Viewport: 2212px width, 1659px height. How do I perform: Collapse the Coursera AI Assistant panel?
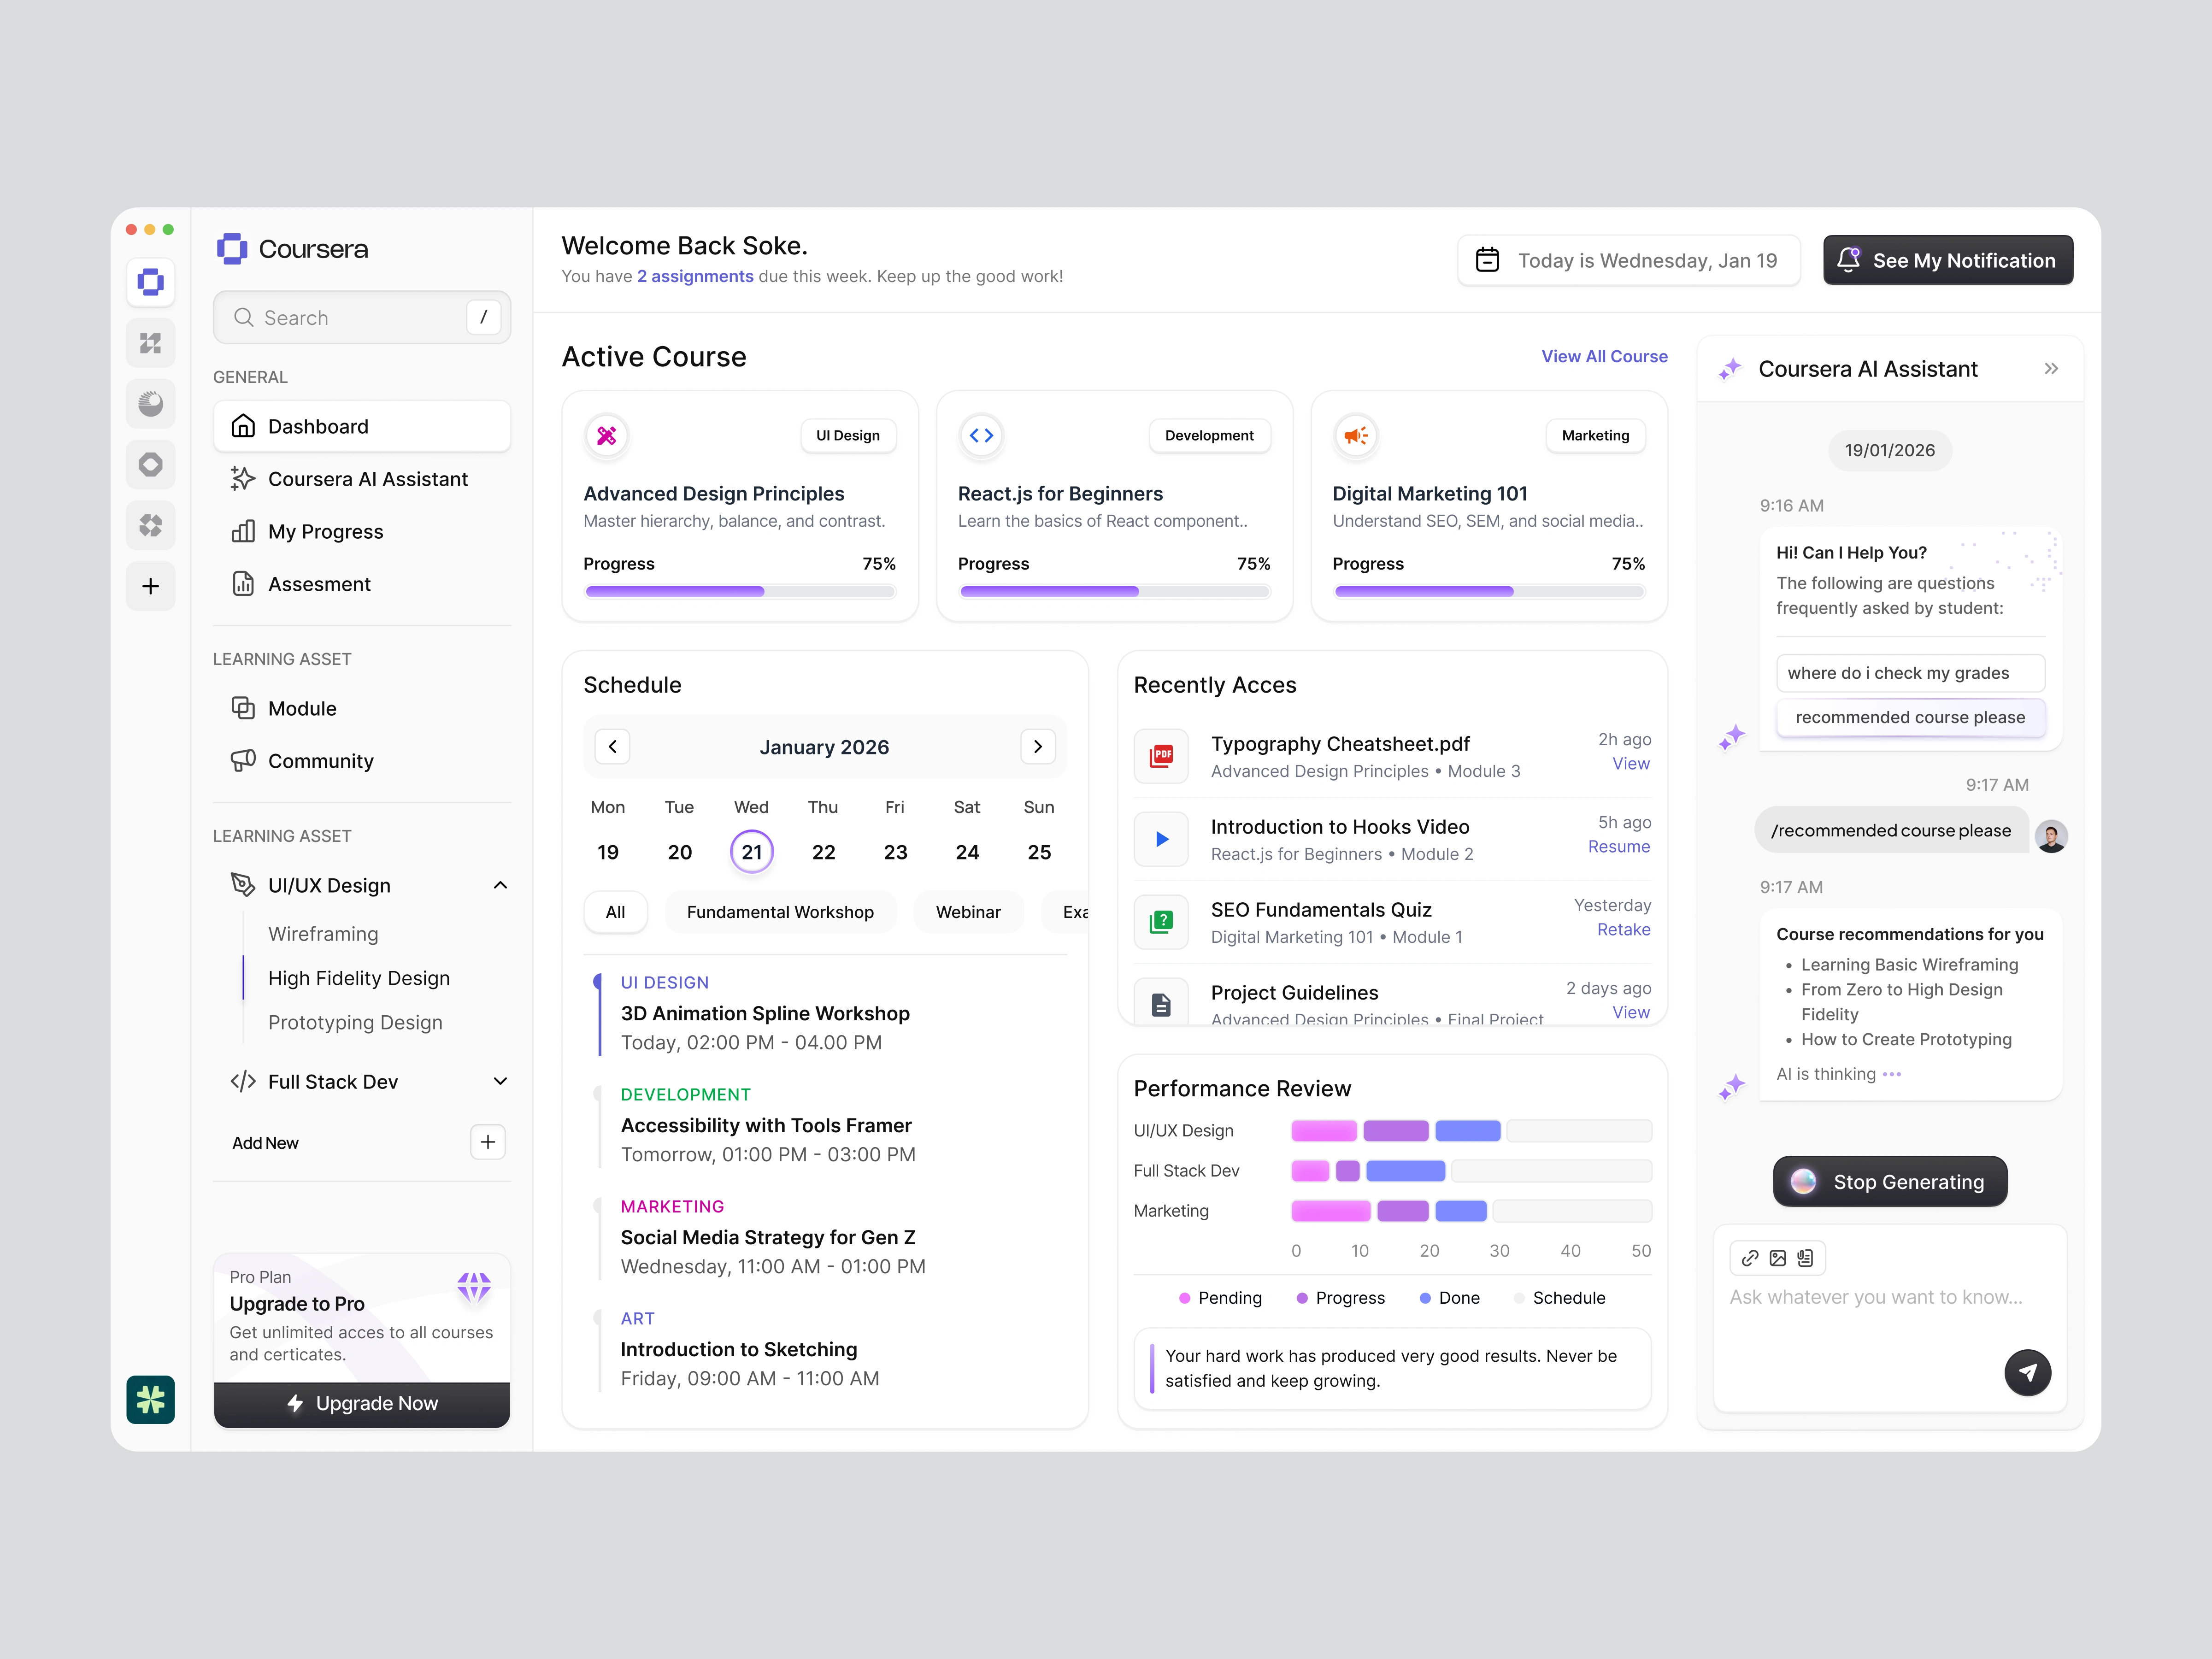pos(2051,369)
